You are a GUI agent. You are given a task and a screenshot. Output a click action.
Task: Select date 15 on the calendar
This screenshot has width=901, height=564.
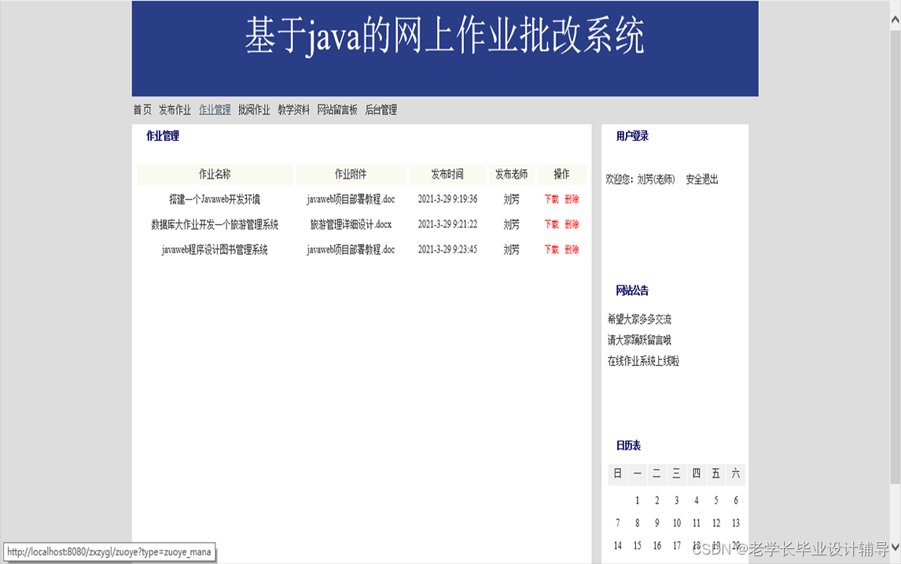click(x=637, y=545)
